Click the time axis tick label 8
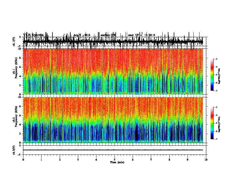The width and height of the screenshot is (232, 179). coord(169,160)
